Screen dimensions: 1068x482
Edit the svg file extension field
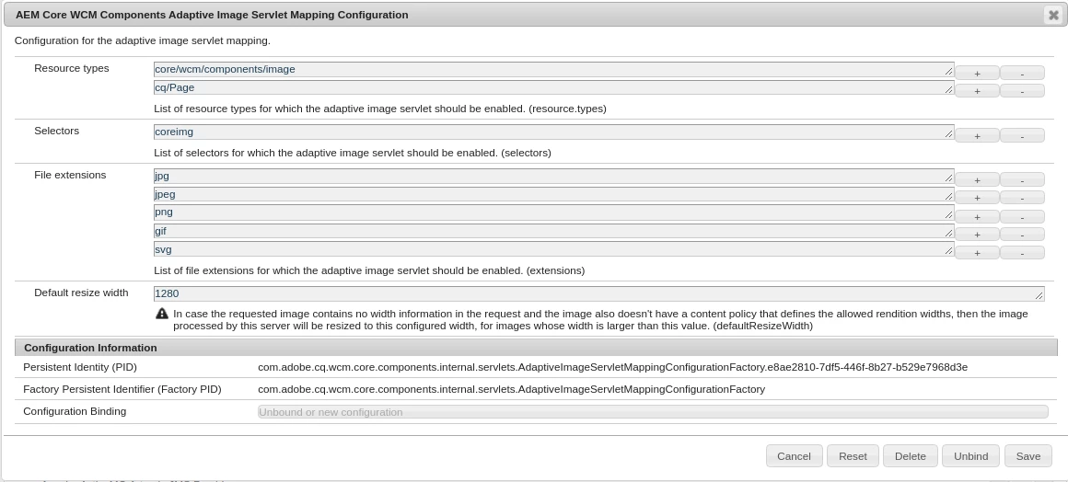553,249
